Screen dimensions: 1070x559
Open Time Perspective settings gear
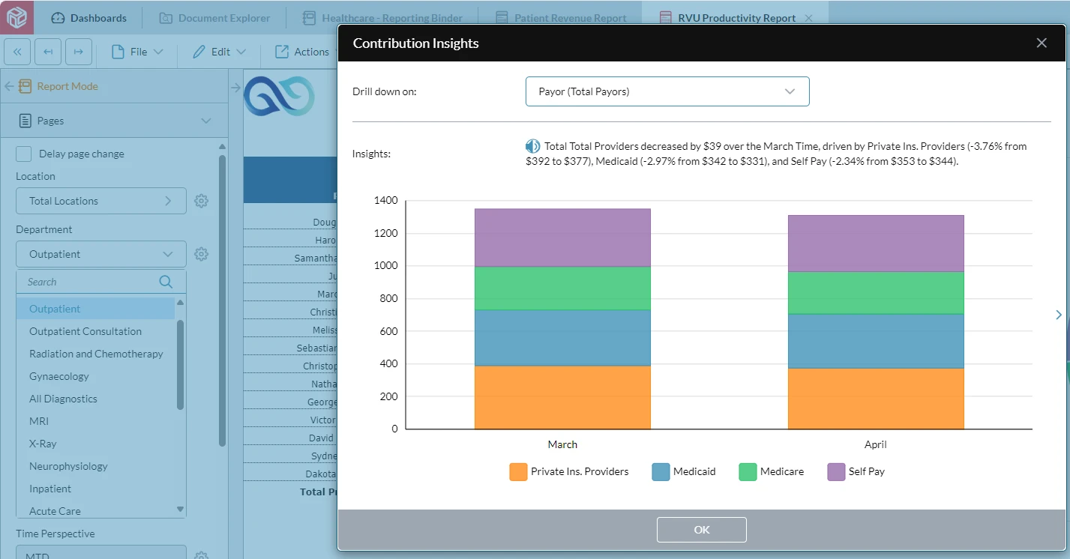tap(201, 556)
